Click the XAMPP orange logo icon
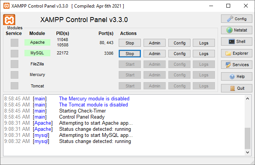255x165 pixels. click(x=9, y=20)
